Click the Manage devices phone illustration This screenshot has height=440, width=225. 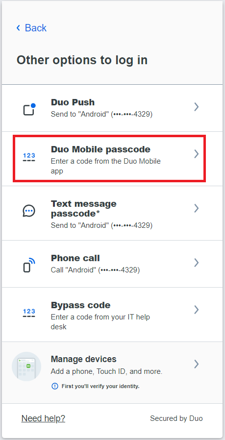tap(26, 367)
